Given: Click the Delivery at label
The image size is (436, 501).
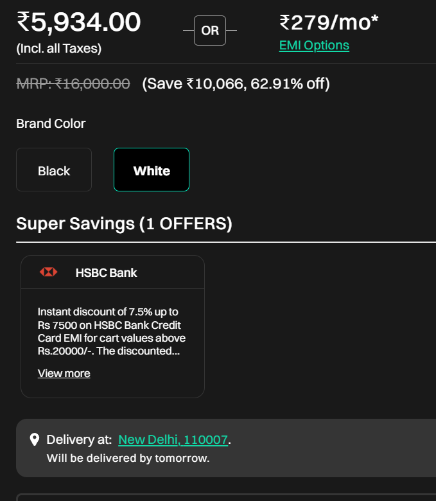Looking at the screenshot, I should 78,440.
